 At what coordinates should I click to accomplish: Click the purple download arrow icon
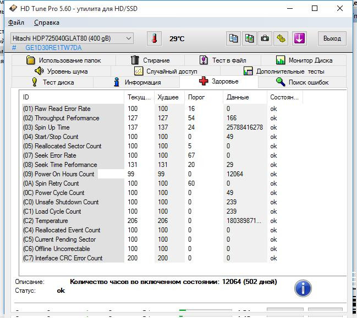point(299,38)
